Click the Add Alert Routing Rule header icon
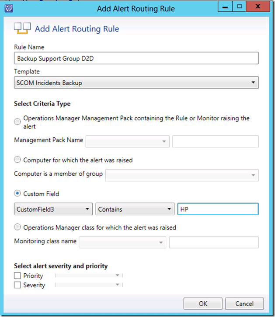This screenshot has height=317, width=275. click(x=22, y=28)
